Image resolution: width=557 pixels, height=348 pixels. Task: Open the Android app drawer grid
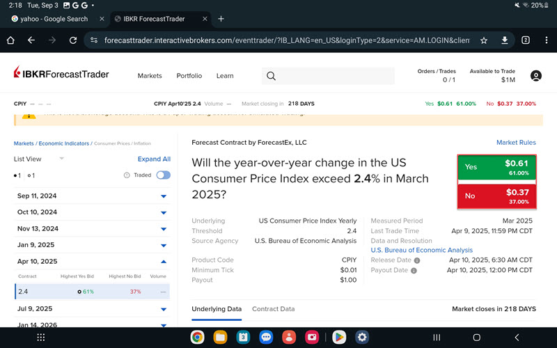41,338
